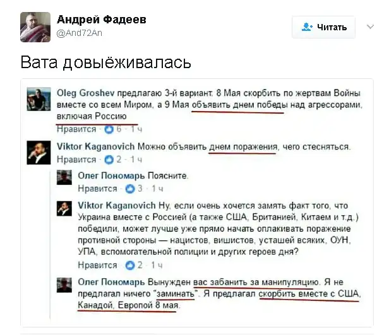Click Олег Пономарь avatar in last reply
This screenshot has width=389, height=335.
click(64, 285)
